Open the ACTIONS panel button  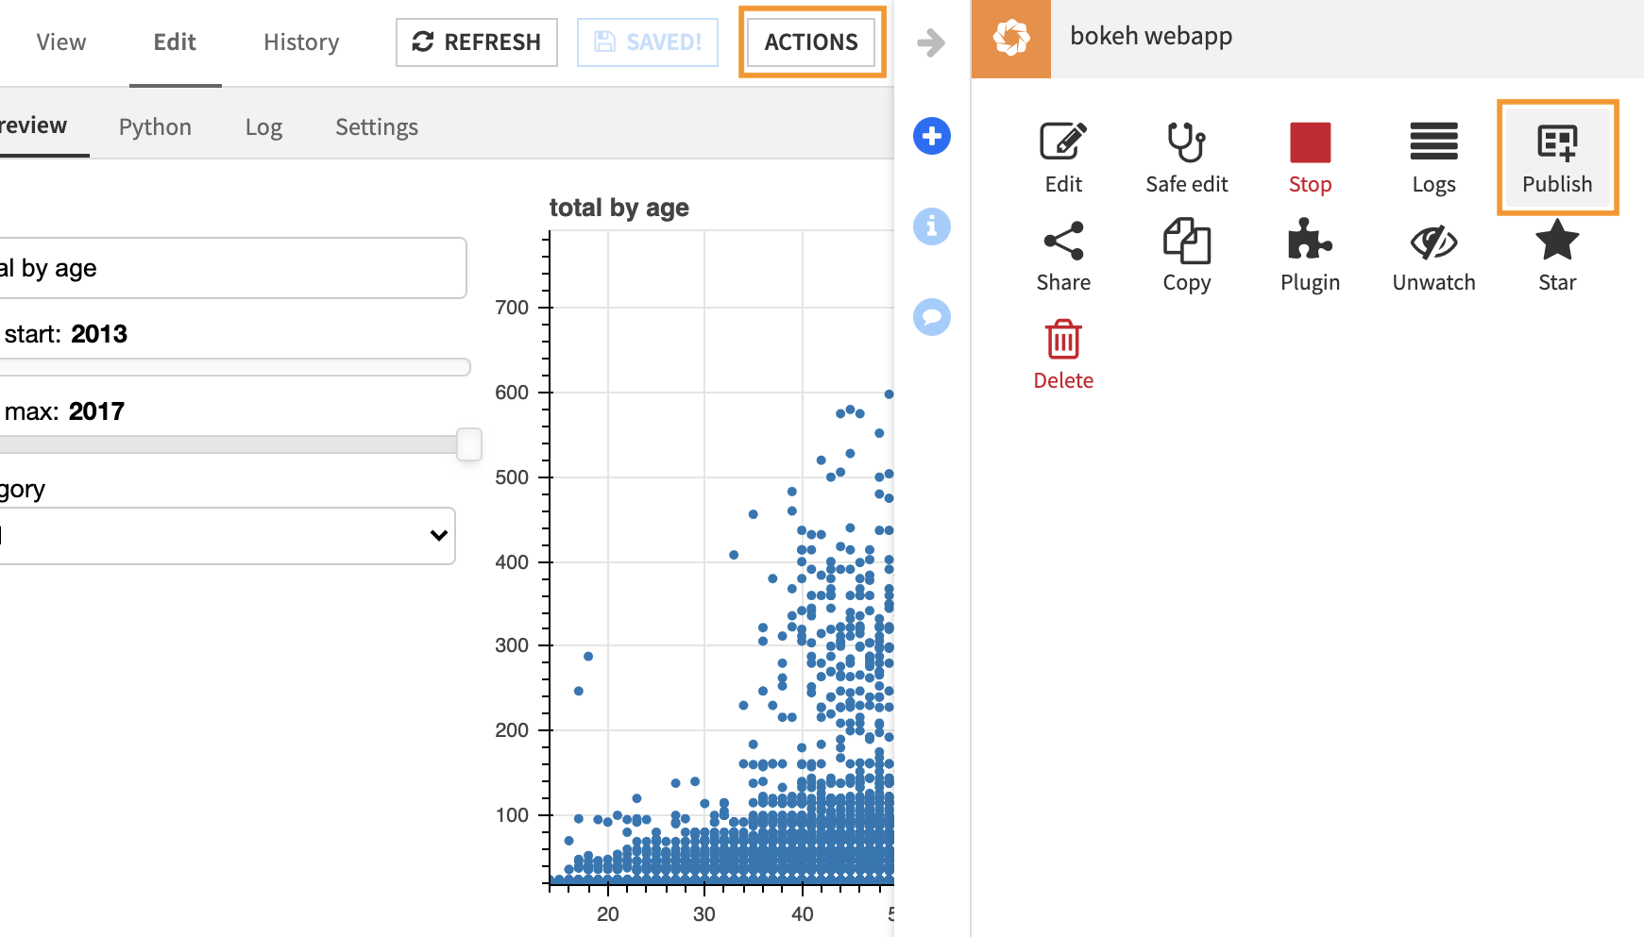(x=811, y=42)
